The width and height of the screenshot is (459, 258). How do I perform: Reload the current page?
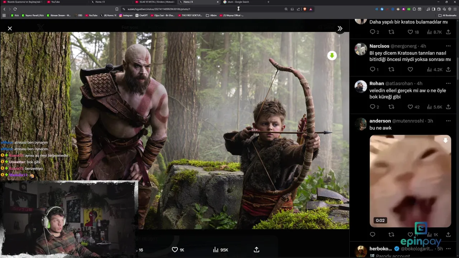coord(15,9)
